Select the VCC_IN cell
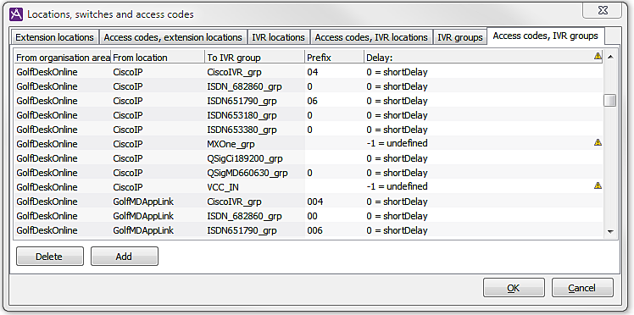This screenshot has width=634, height=315. (255, 187)
